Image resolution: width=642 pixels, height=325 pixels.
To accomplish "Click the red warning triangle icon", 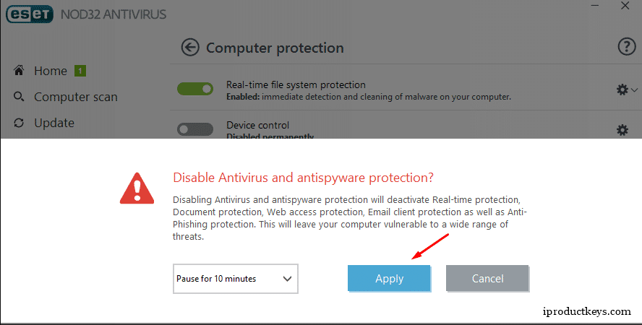I will [137, 188].
